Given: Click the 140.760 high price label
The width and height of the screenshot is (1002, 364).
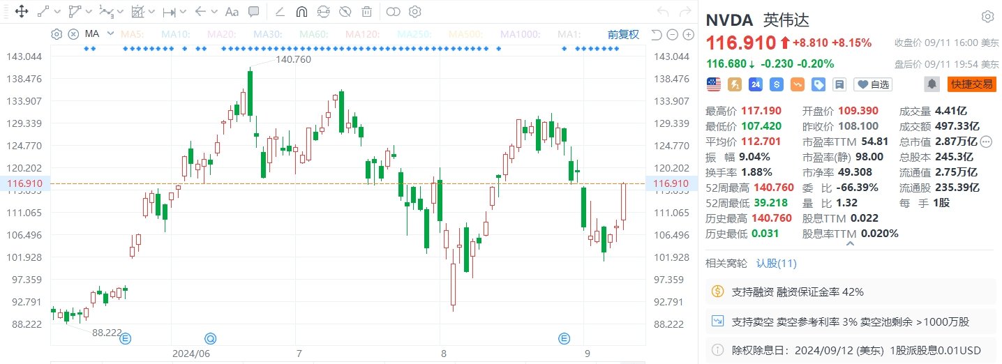Looking at the screenshot, I should [294, 59].
